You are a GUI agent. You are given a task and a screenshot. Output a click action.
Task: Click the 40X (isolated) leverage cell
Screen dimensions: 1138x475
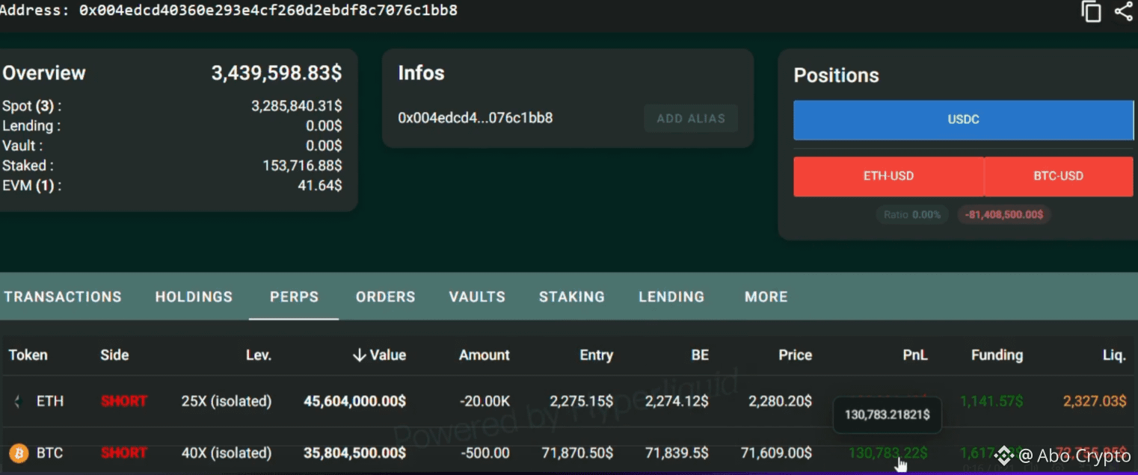point(227,453)
